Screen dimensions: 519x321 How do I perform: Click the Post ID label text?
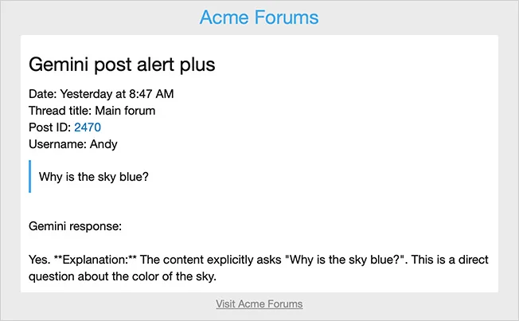[x=49, y=127]
